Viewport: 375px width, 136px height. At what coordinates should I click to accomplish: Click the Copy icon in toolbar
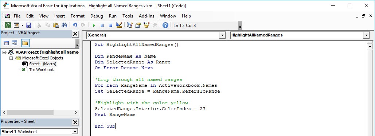click(48, 25)
